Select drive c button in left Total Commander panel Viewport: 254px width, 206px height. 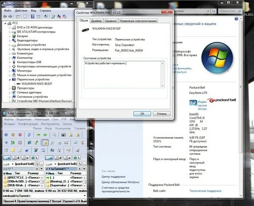pos(7,158)
